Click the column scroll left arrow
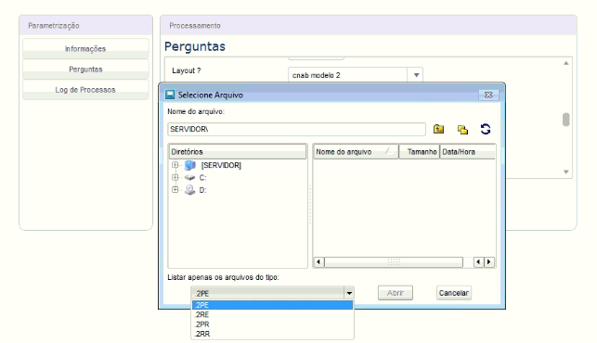The height and width of the screenshot is (343, 597). tap(478, 262)
